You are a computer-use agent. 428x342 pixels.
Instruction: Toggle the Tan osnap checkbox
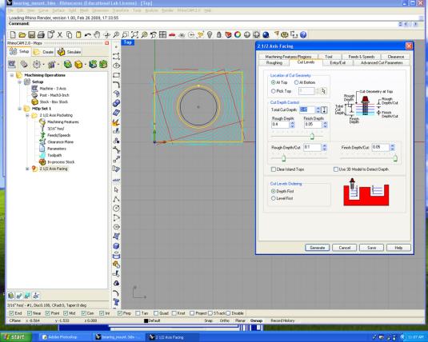coord(138,313)
